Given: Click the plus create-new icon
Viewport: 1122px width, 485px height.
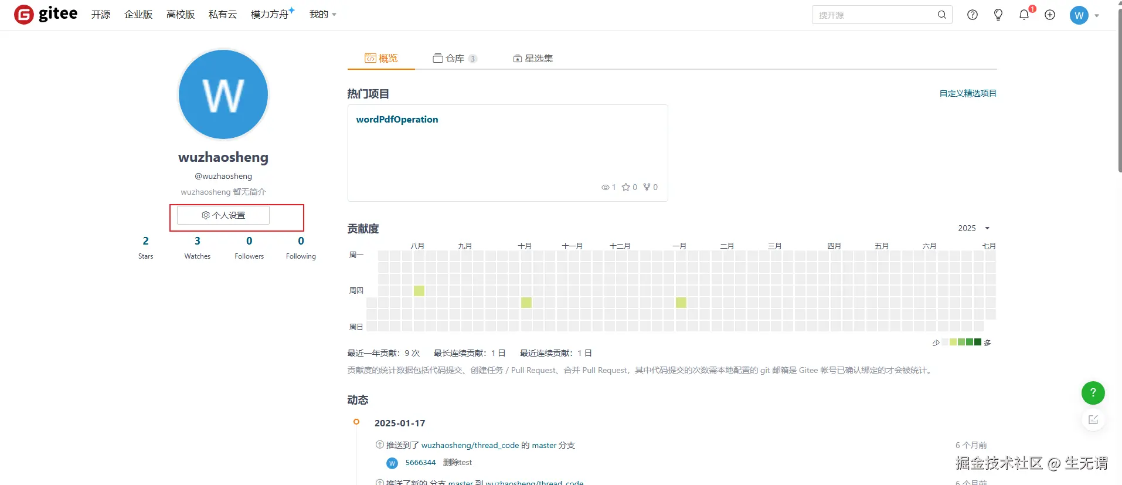Looking at the screenshot, I should click(1050, 15).
